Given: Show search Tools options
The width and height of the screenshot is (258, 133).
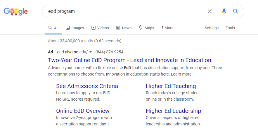Looking at the screenshot, I should [x=230, y=28].
